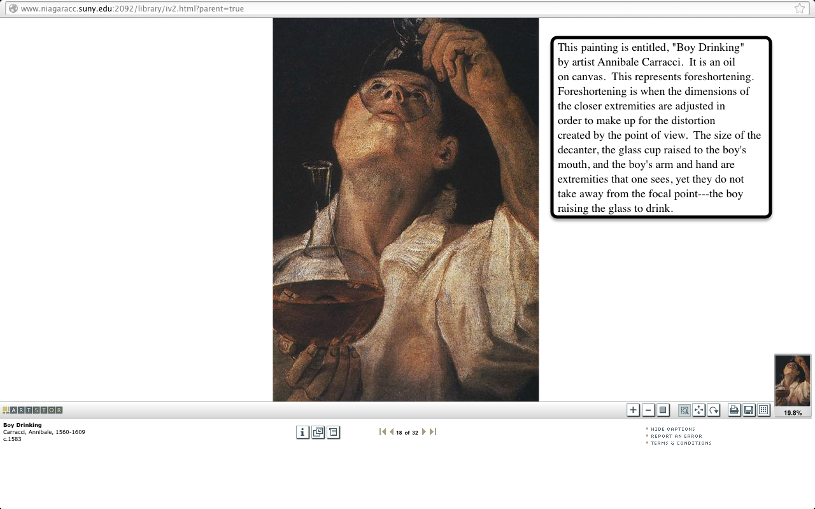The width and height of the screenshot is (815, 509).
Task: Click 'Carracci, Annibale, 1560-1609' text
Action: click(x=44, y=432)
